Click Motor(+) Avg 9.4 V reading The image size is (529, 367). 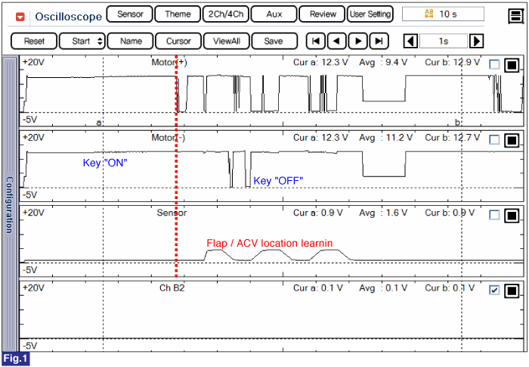(383, 63)
